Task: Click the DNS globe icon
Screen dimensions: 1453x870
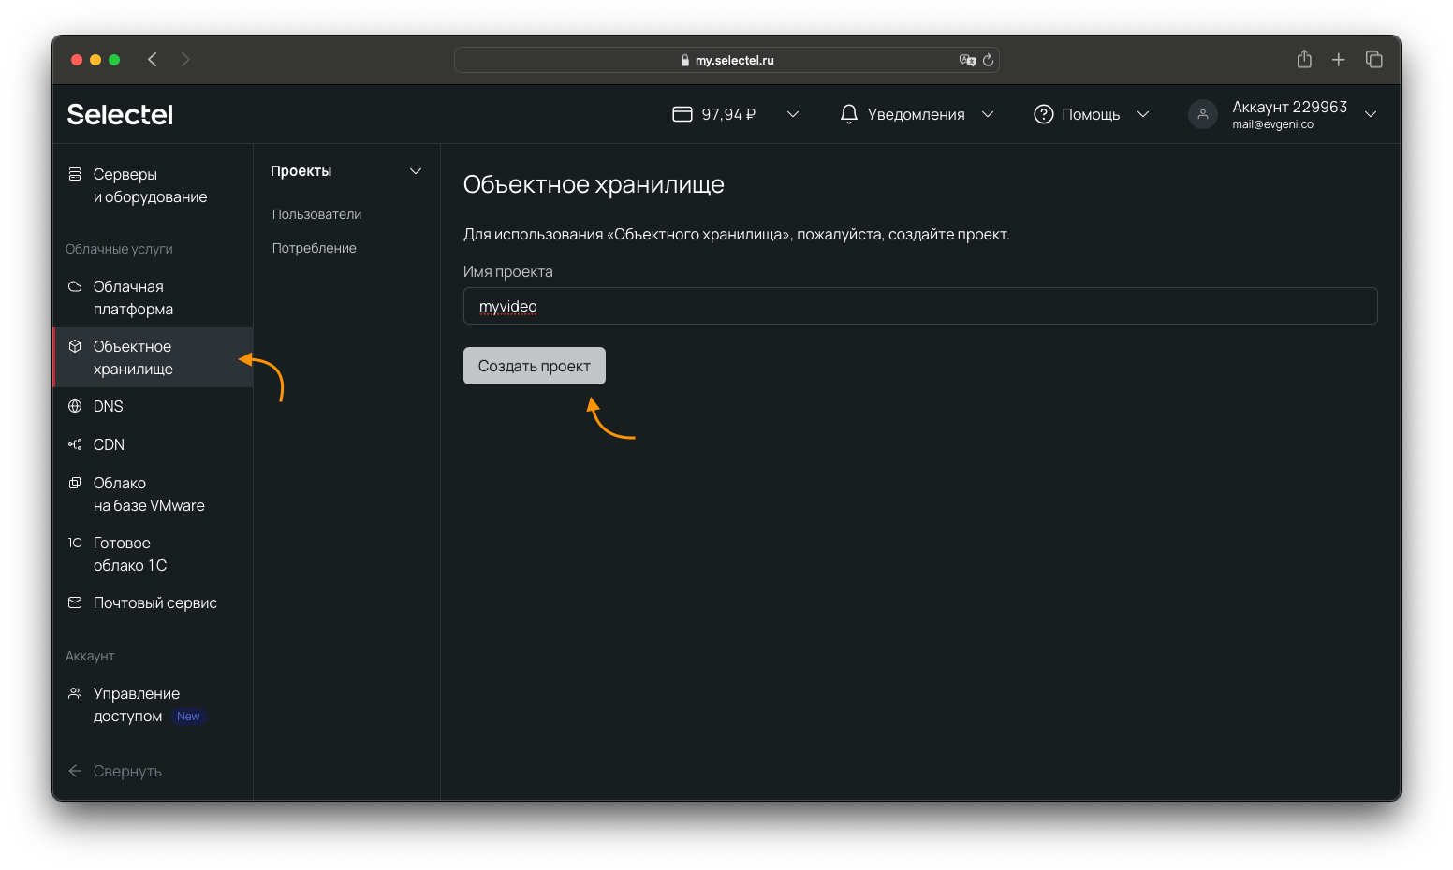Action: point(75,406)
